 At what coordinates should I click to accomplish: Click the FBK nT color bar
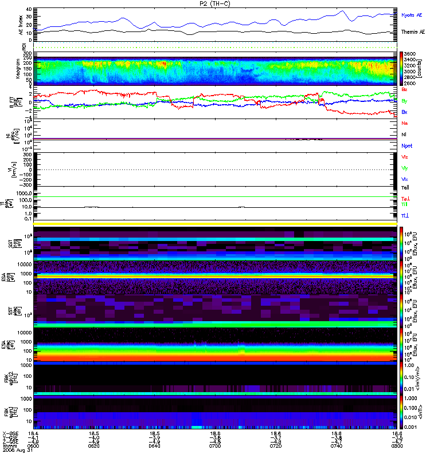point(401,412)
